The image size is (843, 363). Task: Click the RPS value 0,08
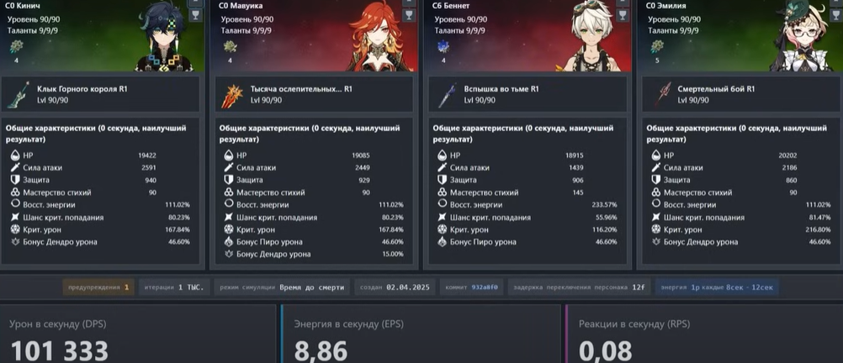606,351
